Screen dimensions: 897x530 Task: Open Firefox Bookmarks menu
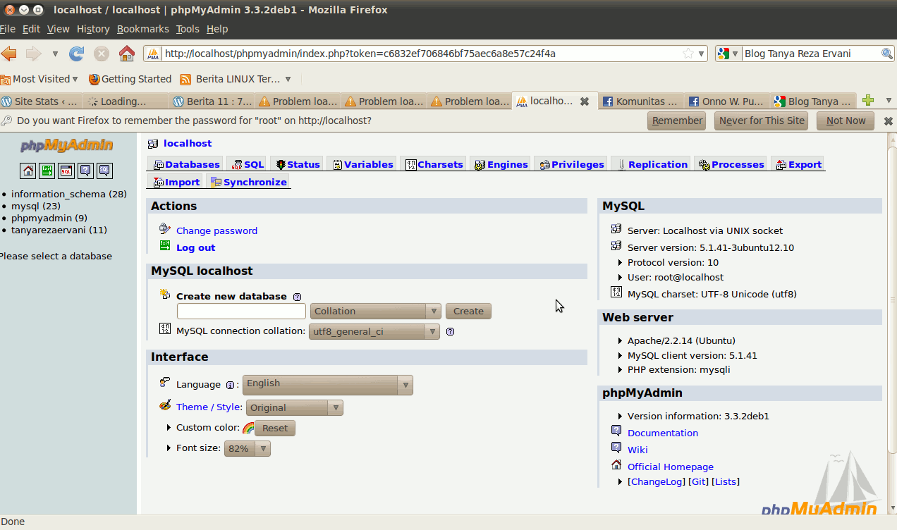[x=143, y=29]
